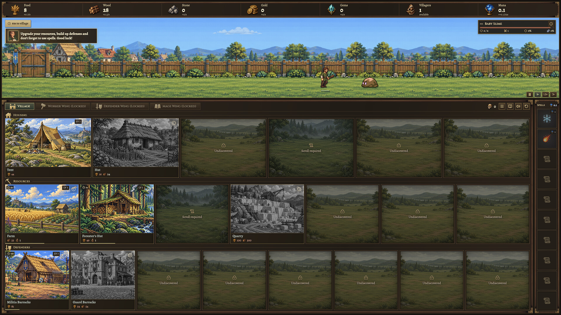Open the Quarry card info icon
Viewport: 561px width, 315px height.
[299, 189]
